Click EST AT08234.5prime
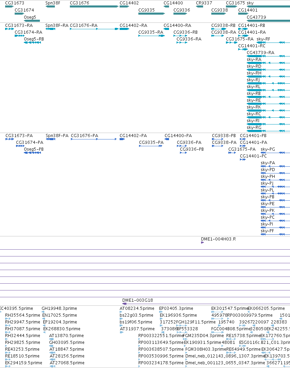Viewport: 290px width, 368px height. pyautogui.click(x=137, y=308)
